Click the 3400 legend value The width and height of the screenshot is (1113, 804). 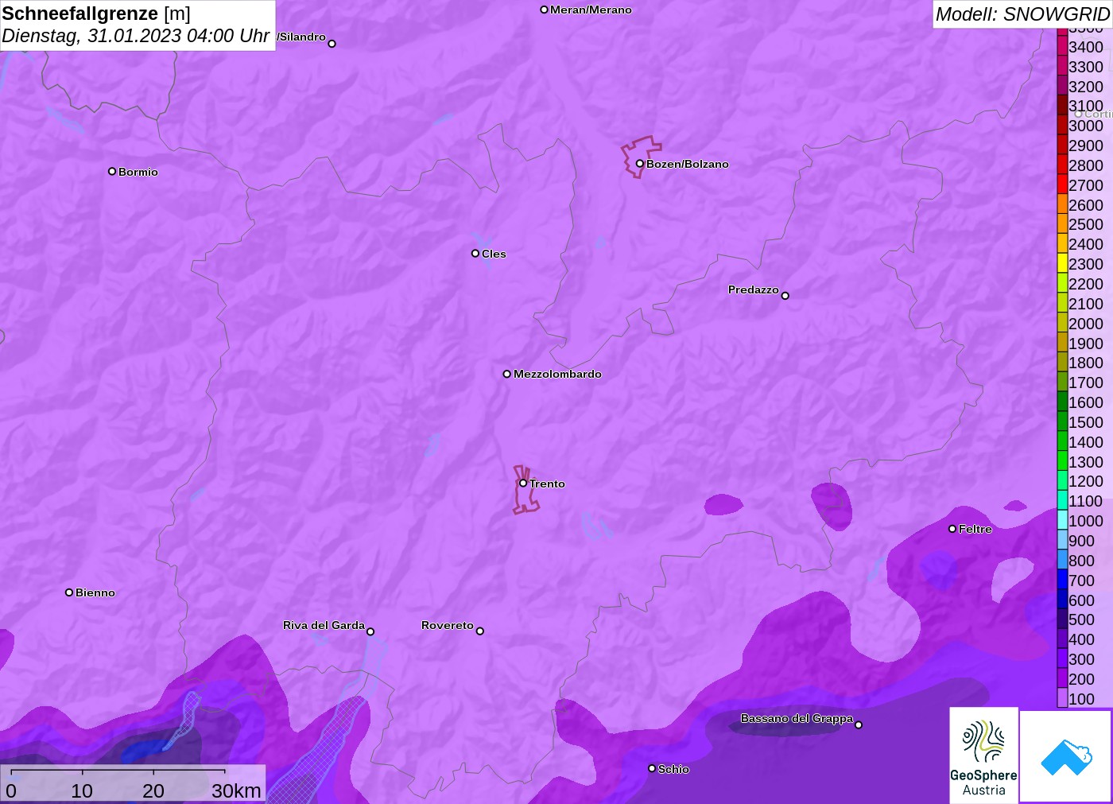pos(1086,47)
